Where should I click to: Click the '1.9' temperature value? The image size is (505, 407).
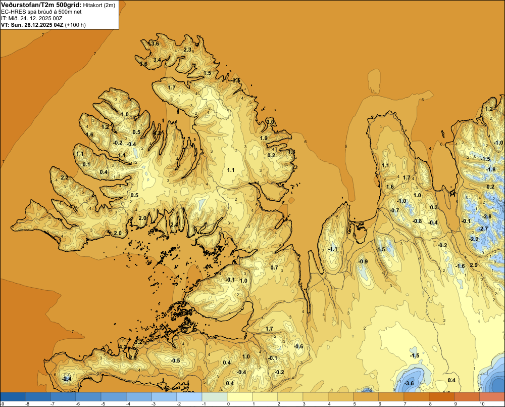click(x=264, y=138)
